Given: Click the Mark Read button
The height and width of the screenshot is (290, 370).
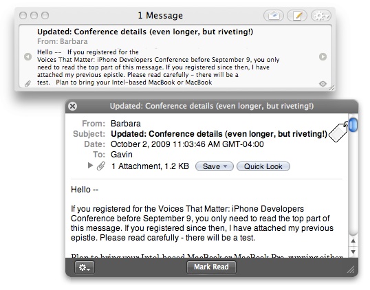Looking at the screenshot, I should click(x=211, y=267).
